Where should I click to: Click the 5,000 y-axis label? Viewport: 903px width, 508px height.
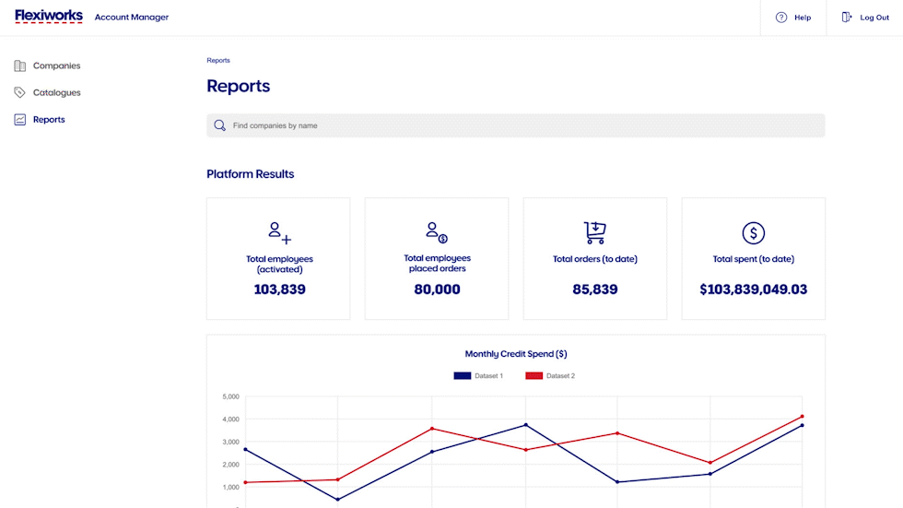[x=230, y=396]
